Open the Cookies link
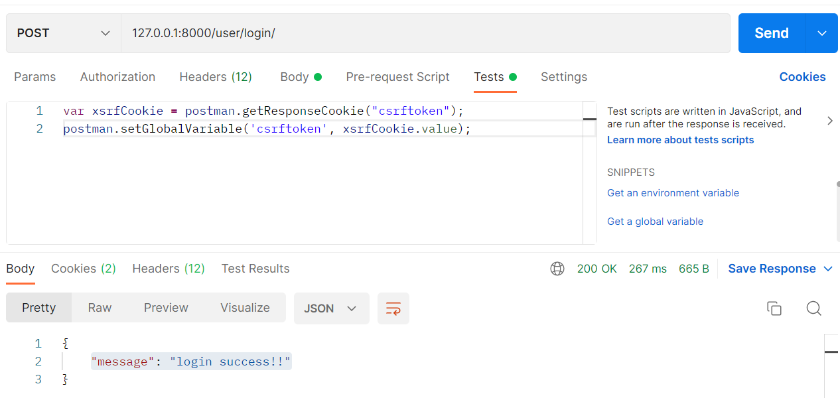Viewport: 840px width, 398px height. coord(802,77)
